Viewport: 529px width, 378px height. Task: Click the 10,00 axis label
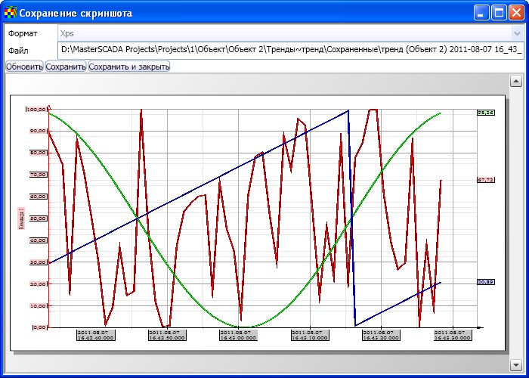click(x=38, y=305)
